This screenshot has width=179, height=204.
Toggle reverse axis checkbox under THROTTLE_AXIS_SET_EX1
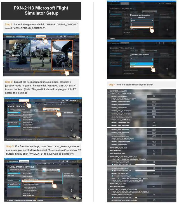click(x=112, y=197)
